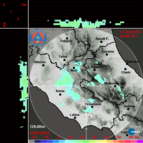Click the Rieti city marker square
Image resolution: width=143 pixels, height=143 pixels.
tap(74, 68)
